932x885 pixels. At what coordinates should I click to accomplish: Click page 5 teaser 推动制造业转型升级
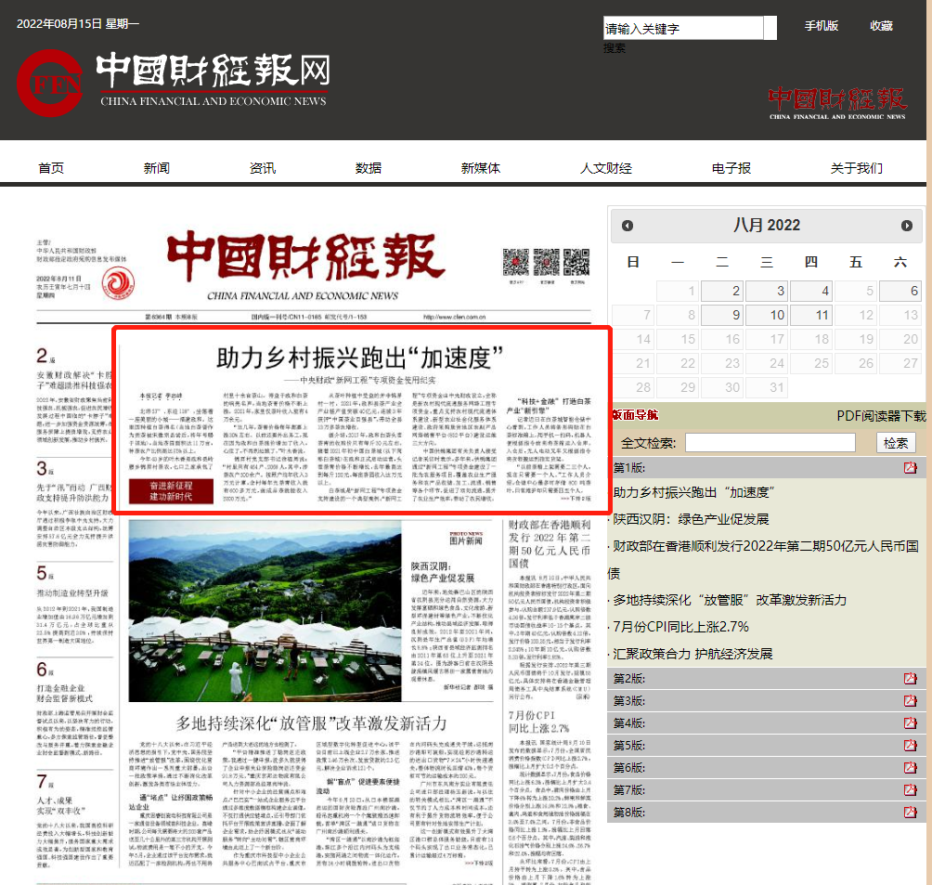(x=74, y=605)
